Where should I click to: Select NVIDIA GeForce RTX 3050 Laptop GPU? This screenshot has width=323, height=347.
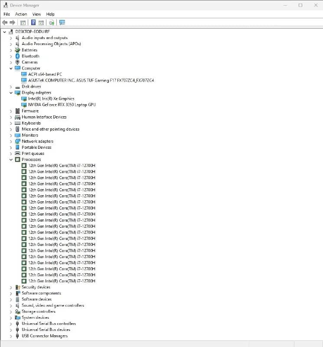tap(62, 105)
